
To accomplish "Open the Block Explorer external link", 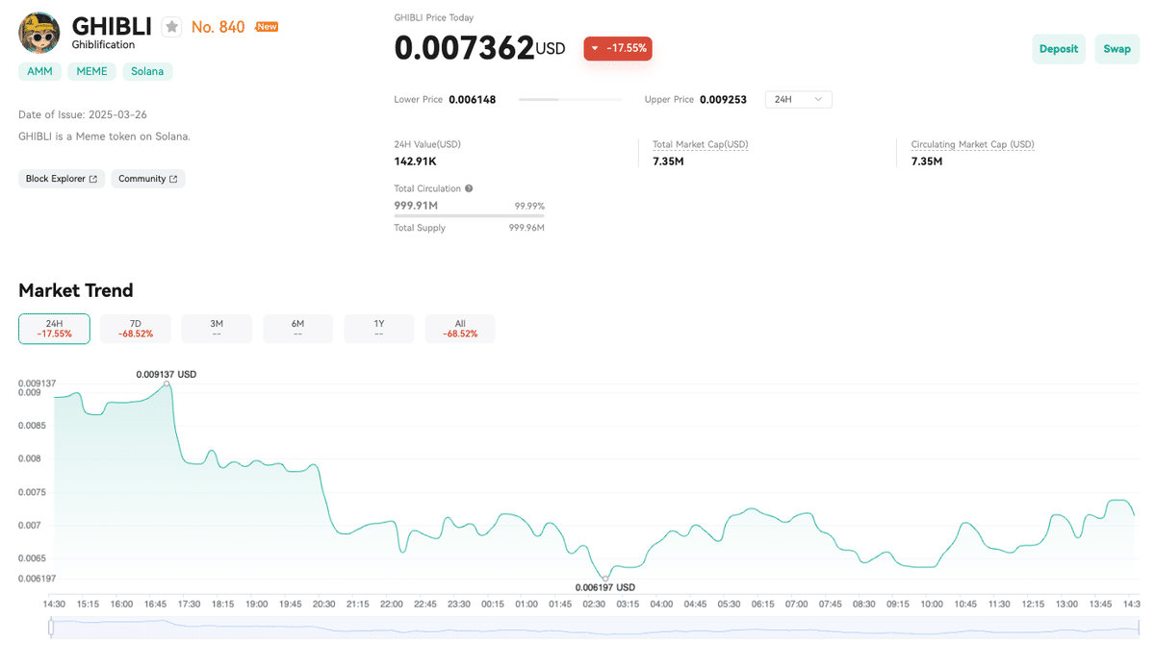I will 62,179.
